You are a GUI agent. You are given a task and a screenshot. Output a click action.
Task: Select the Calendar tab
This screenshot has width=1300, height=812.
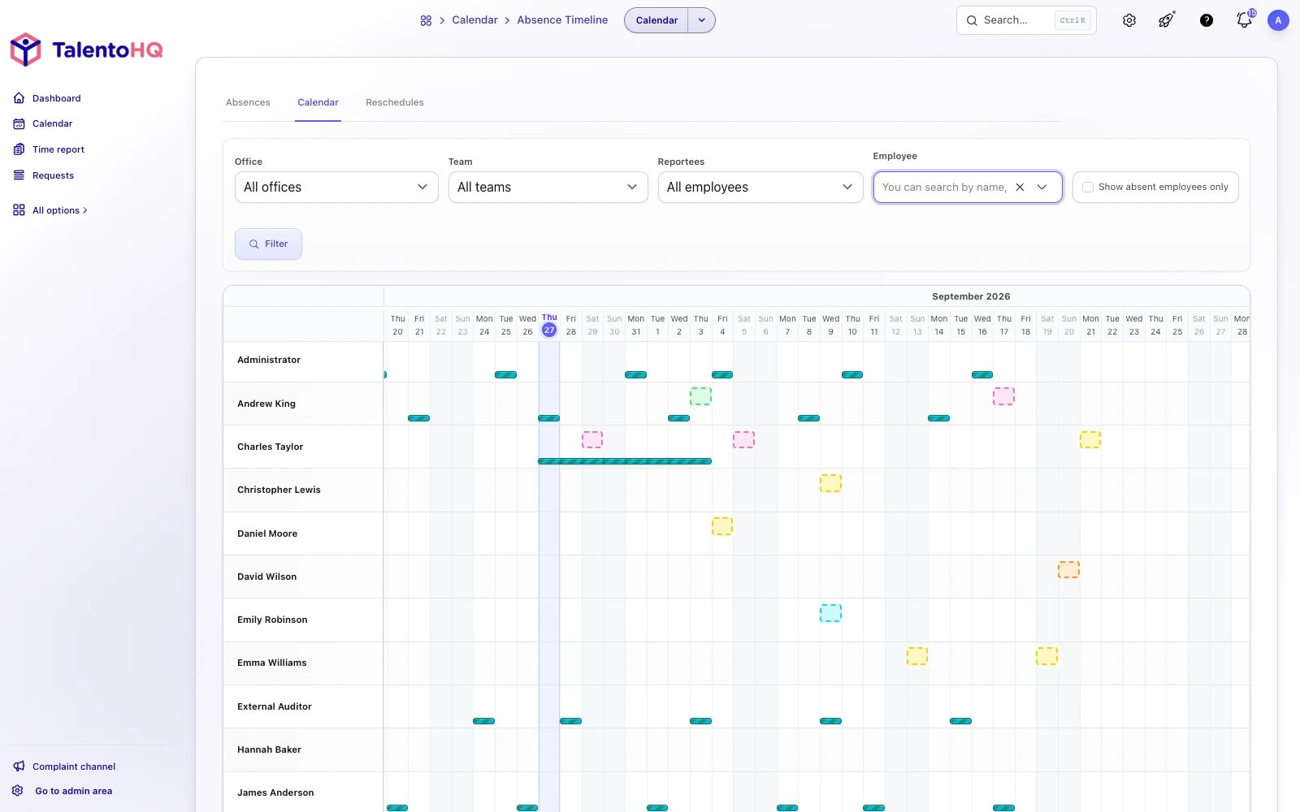pos(318,102)
